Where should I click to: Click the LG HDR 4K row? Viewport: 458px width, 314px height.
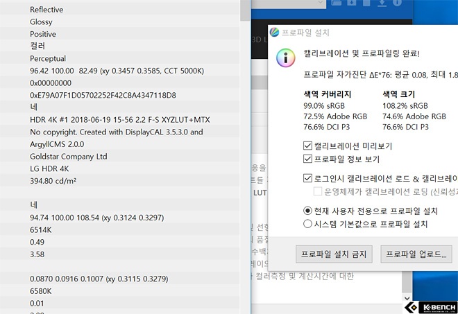coord(120,168)
